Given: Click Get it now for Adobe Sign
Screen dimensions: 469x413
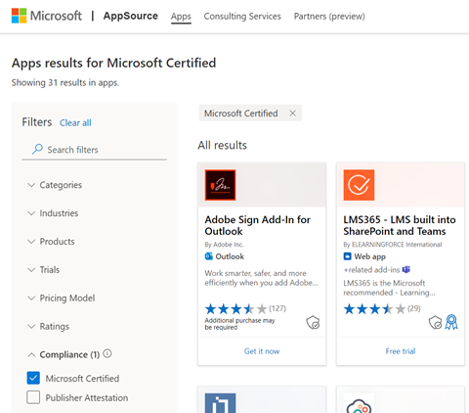Looking at the screenshot, I should tap(262, 351).
